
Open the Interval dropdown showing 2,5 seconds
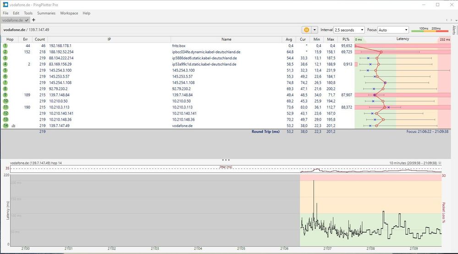click(x=349, y=30)
